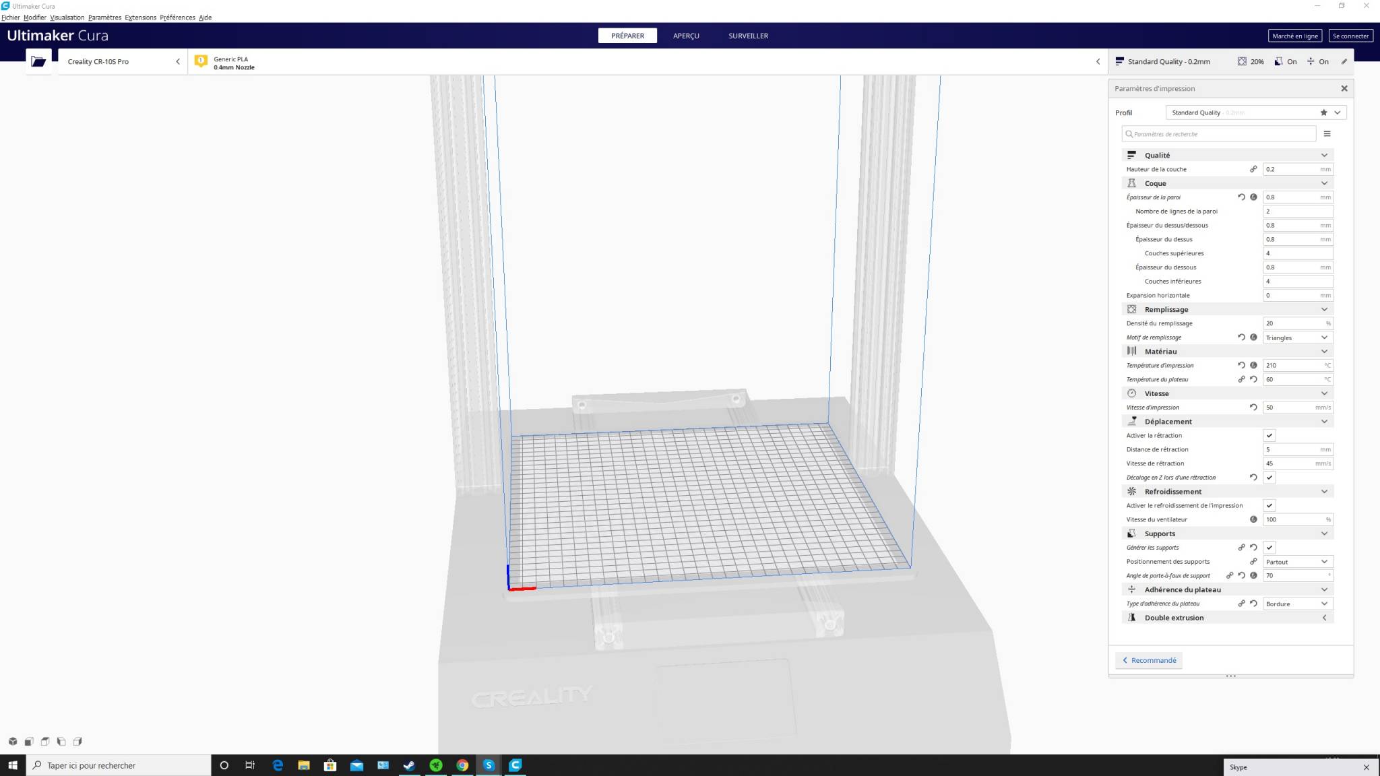Screen dimensions: 1380x776
Task: Toggle Activer la rétraction checkbox
Action: pyautogui.click(x=1269, y=435)
